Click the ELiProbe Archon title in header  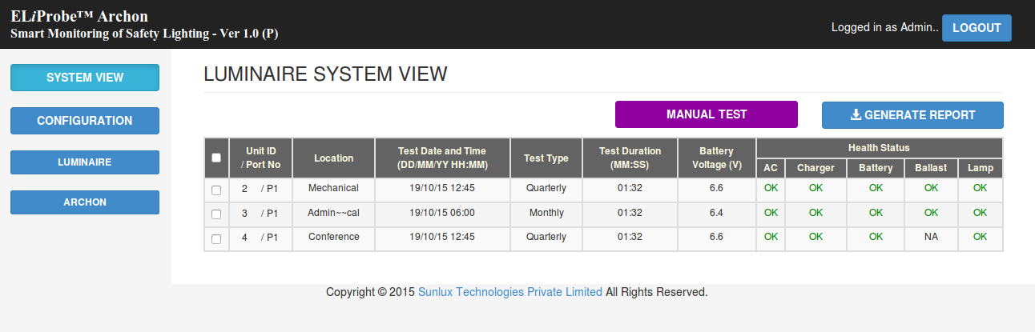coord(79,17)
